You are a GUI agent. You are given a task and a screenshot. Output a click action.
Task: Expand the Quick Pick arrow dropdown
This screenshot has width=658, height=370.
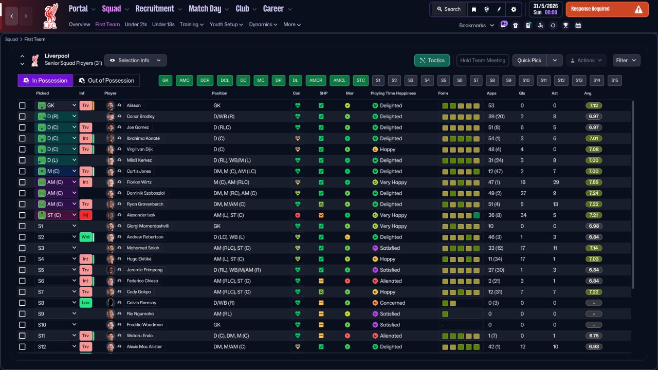click(555, 60)
